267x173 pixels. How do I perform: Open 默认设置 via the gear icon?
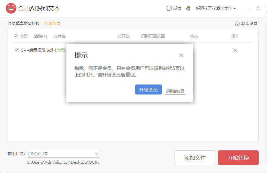pos(237,24)
